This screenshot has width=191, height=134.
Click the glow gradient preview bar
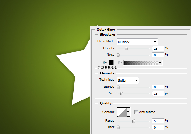[x=141, y=63]
